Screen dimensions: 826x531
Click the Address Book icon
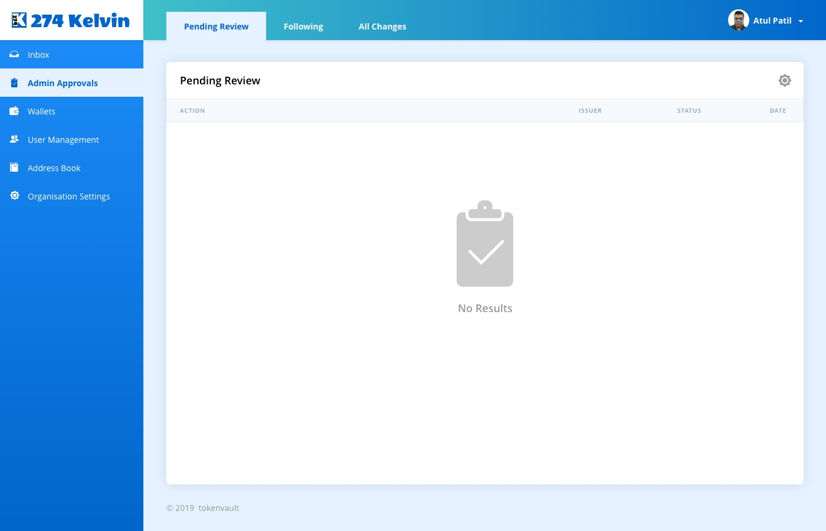(14, 168)
